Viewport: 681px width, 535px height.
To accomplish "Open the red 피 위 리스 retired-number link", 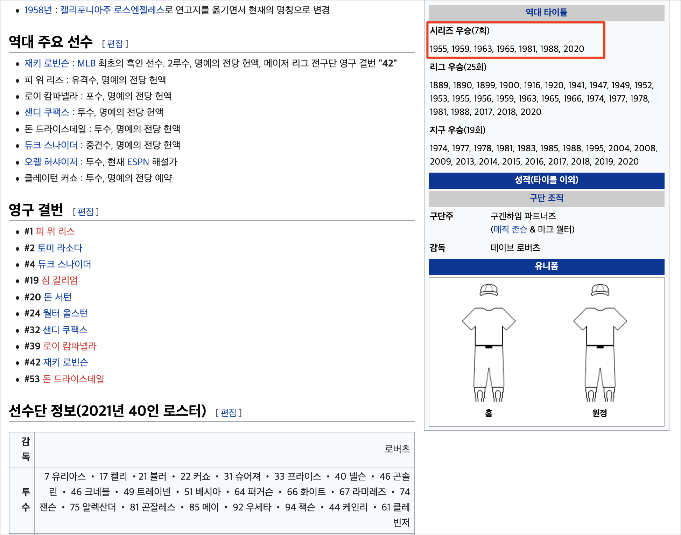I will [55, 231].
